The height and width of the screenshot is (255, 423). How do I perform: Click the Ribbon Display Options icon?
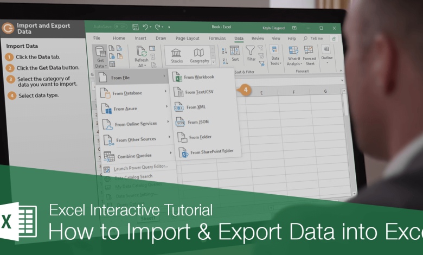[294, 28]
